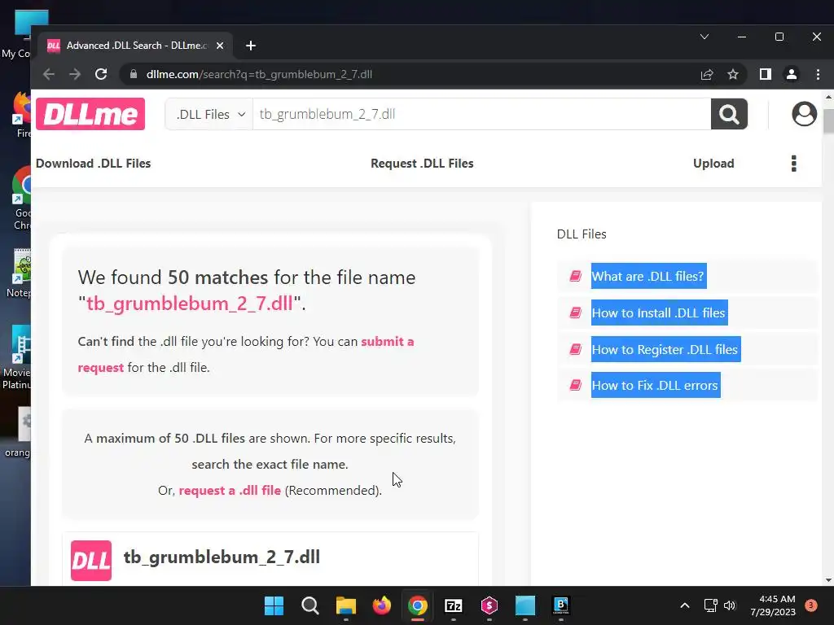Click the page vertical scrollbar thumb

click(x=828, y=121)
